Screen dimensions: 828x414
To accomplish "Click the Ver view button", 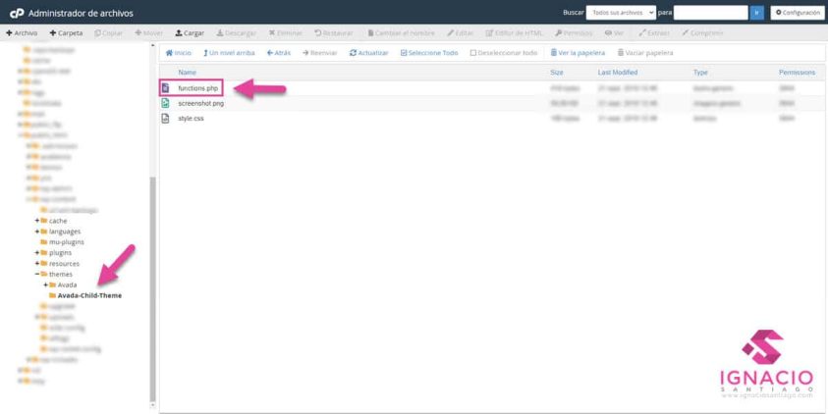I will point(614,32).
